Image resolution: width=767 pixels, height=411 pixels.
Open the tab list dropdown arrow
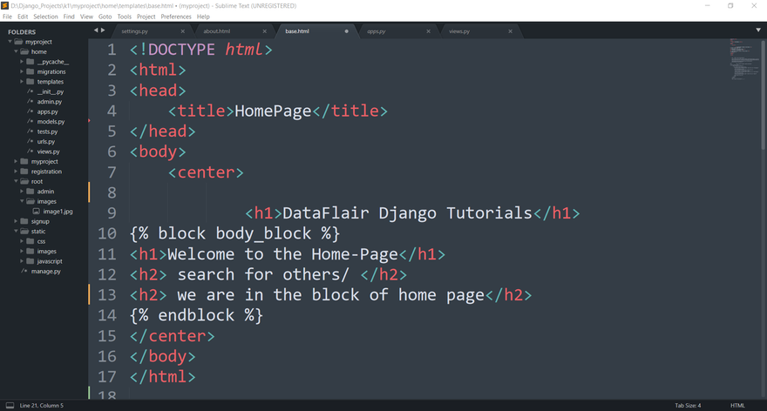757,30
